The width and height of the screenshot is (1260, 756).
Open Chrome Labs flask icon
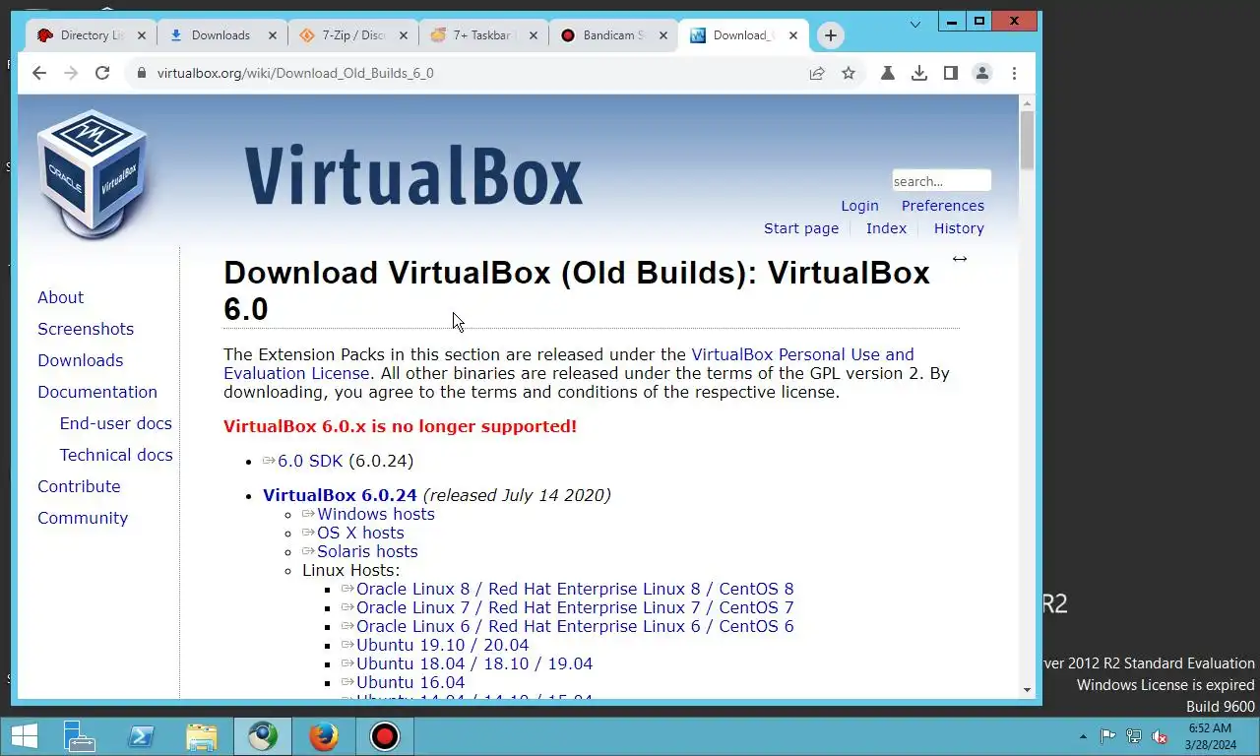pyautogui.click(x=888, y=73)
